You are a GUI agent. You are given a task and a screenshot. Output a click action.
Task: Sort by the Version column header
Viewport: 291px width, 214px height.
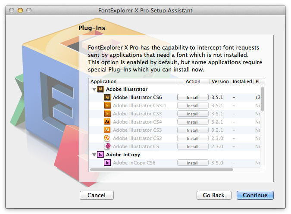click(x=220, y=81)
